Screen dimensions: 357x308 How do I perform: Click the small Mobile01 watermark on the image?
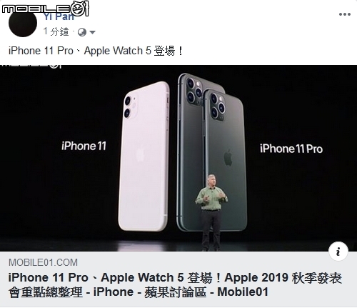[x=31, y=66]
